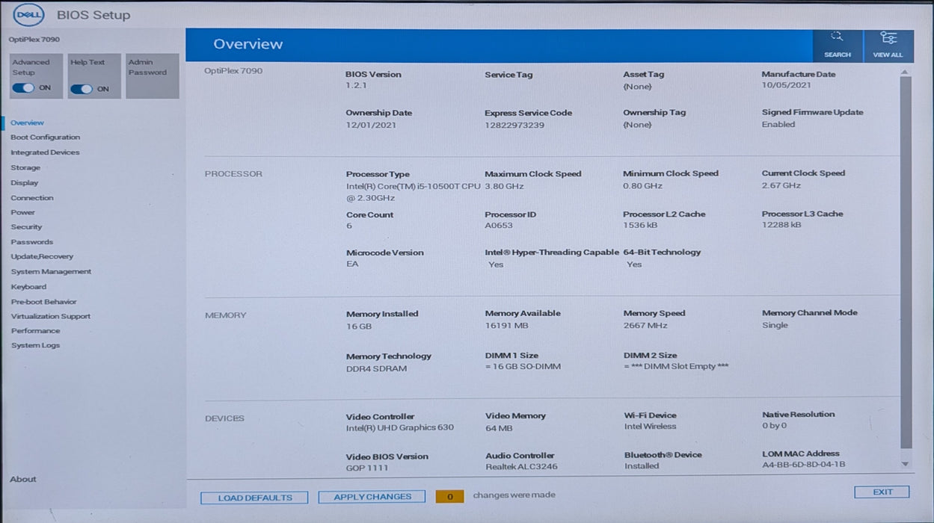Click Processor ID A0653
The height and width of the screenshot is (523, 934).
(x=499, y=226)
